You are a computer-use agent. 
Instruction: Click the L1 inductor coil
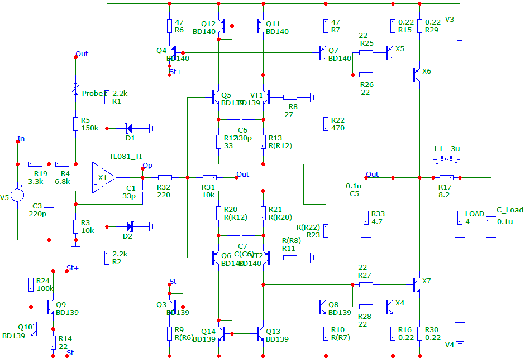pyautogui.click(x=447, y=158)
